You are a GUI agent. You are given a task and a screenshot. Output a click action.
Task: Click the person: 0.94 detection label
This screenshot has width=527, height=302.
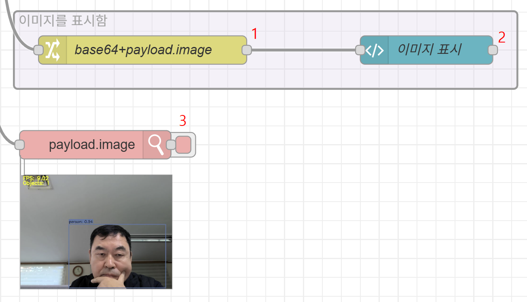click(x=80, y=222)
